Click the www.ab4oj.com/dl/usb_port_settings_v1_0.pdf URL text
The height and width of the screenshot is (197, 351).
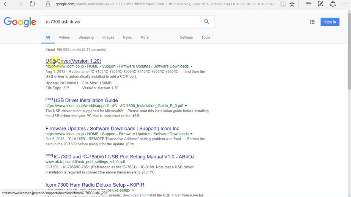pyautogui.click(x=85, y=162)
